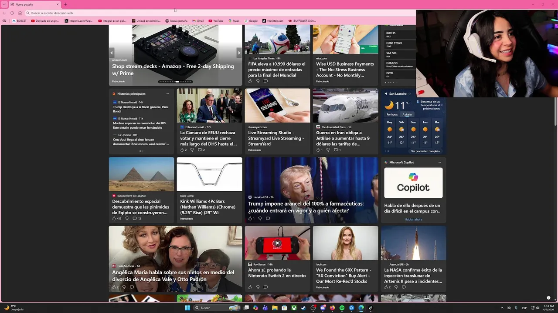Go to previous slide in stream decks carousel
This screenshot has width=558, height=313.
pos(112,53)
